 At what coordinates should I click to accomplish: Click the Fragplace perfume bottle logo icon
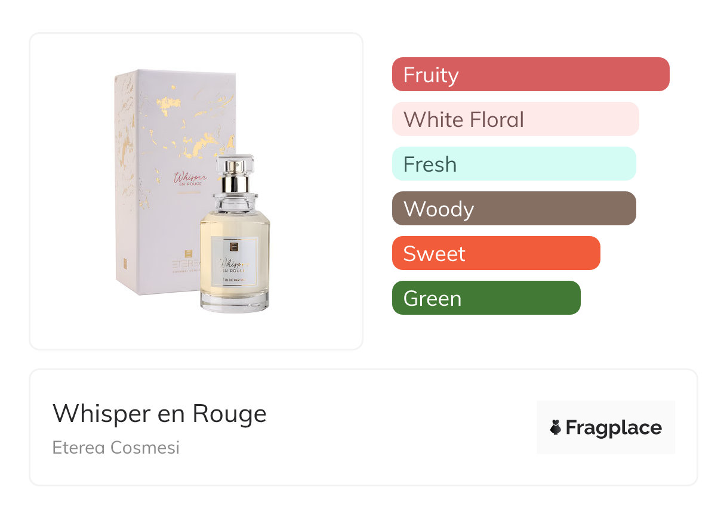pyautogui.click(x=556, y=427)
